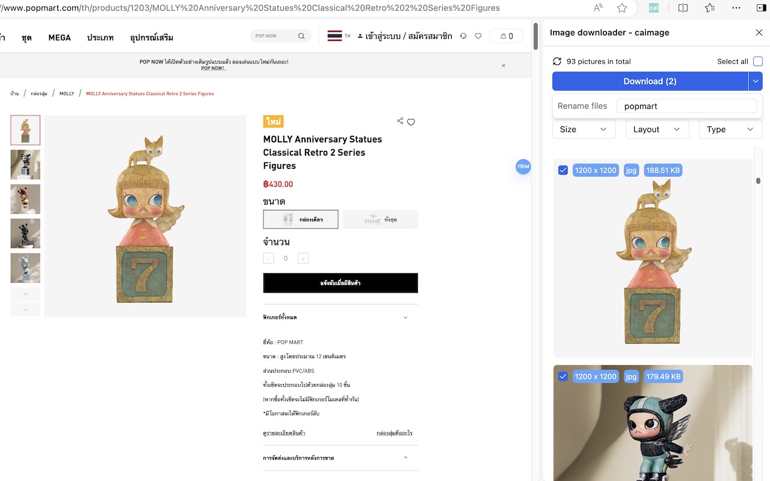Add product to wishlist with heart icon
This screenshot has height=481, width=770.
[411, 122]
